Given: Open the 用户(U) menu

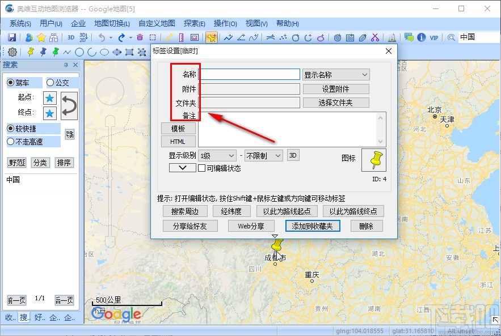Looking at the screenshot, I should (51, 23).
